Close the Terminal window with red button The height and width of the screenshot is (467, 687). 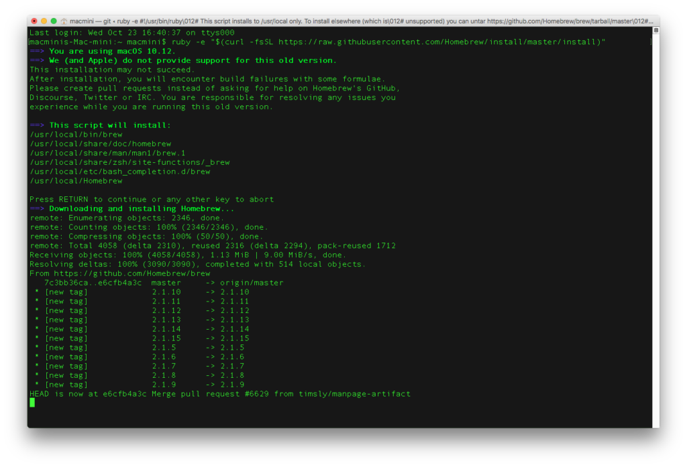(x=34, y=21)
